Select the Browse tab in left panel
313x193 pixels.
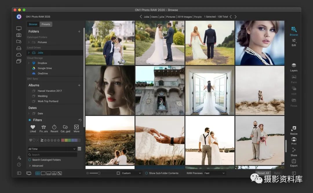click(x=33, y=24)
